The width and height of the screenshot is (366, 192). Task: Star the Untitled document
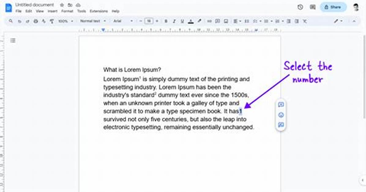coord(62,5)
